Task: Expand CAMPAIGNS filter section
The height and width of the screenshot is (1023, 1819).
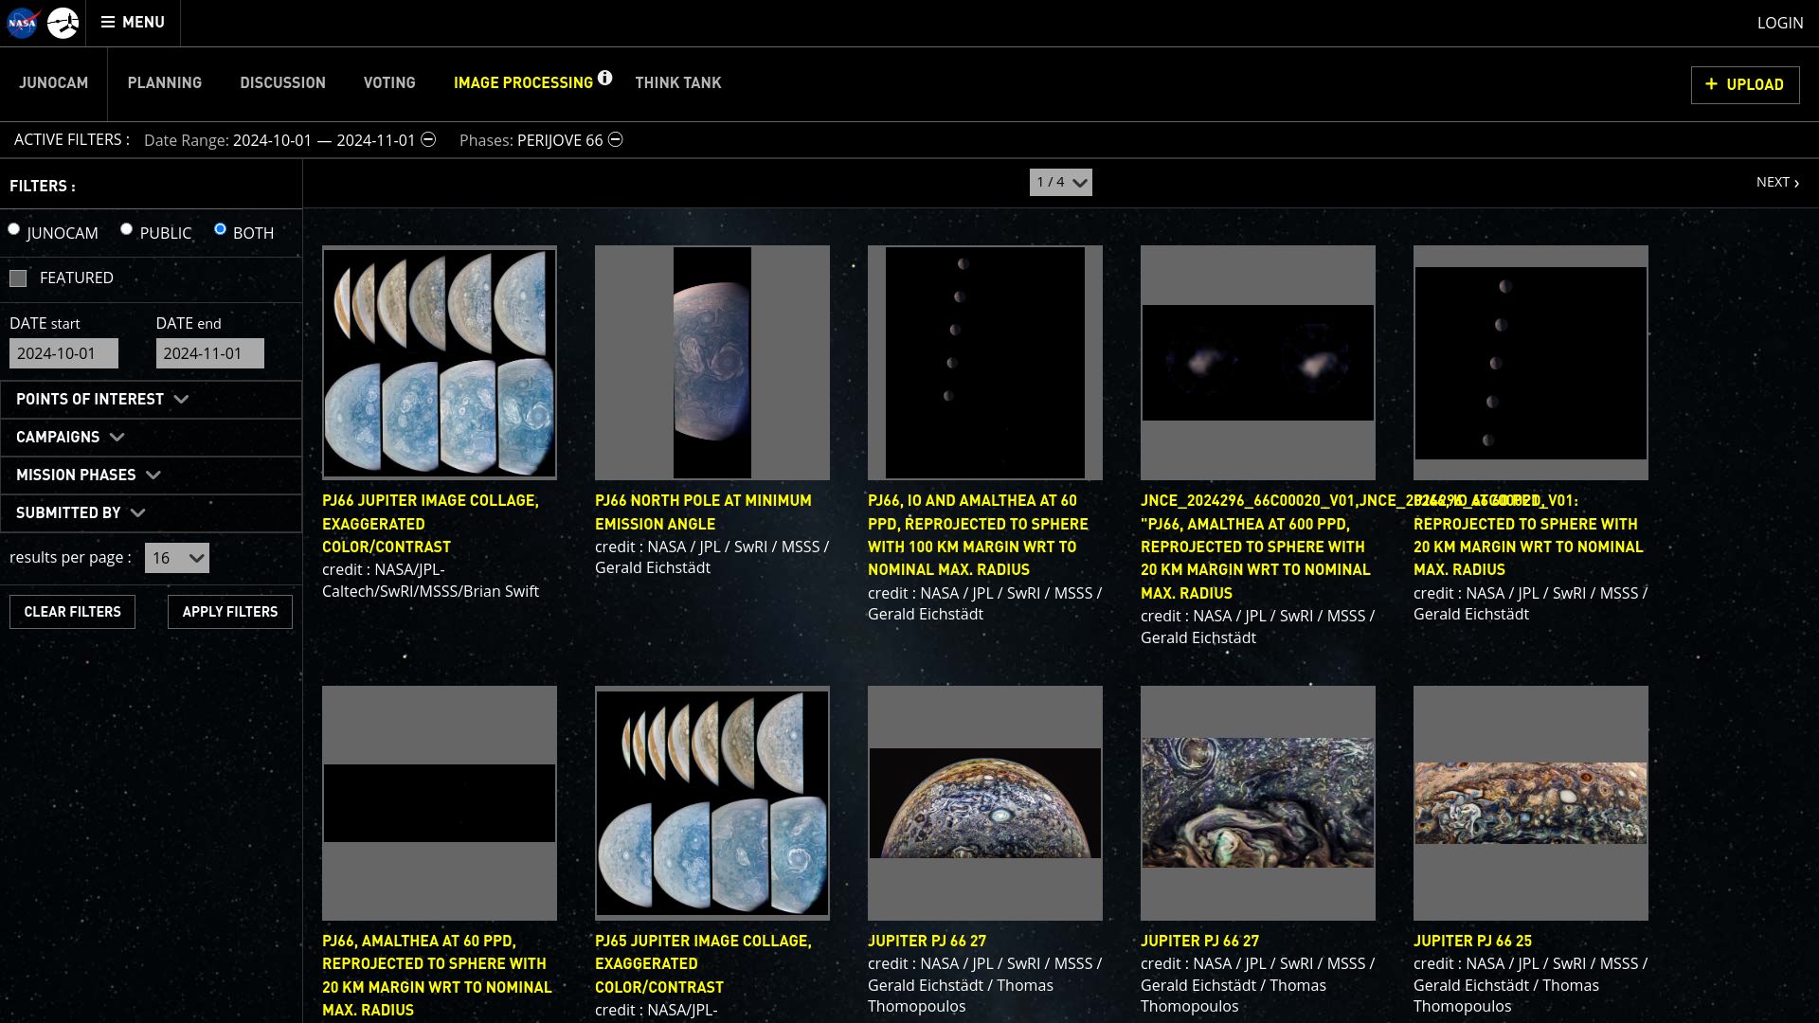Action: coord(151,438)
